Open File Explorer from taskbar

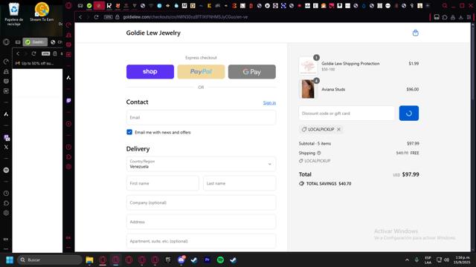(89, 260)
